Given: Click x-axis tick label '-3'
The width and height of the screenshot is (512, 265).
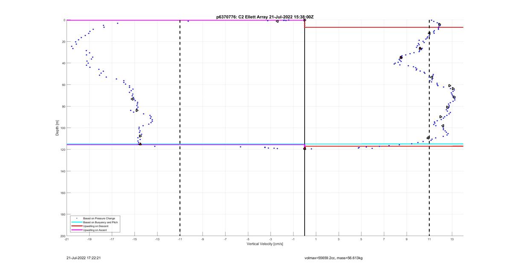Looking at the screenshot, I should (x=271, y=239).
